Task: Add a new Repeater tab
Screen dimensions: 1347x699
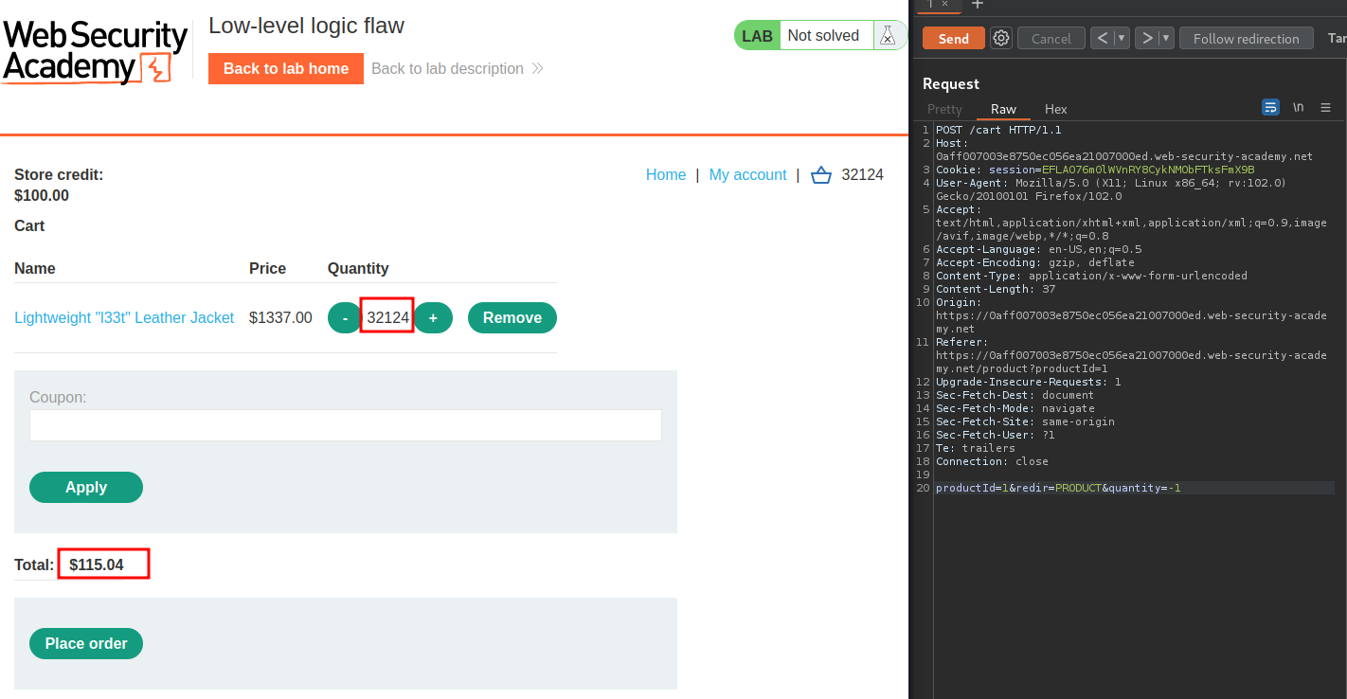Action: click(x=978, y=5)
